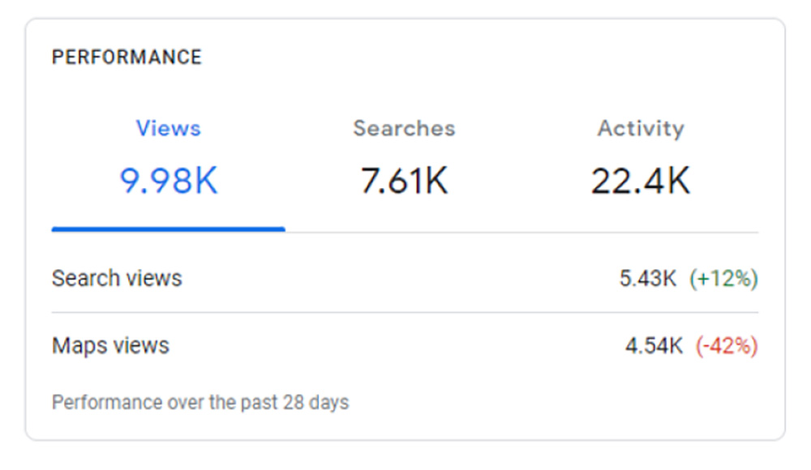Click the 4.54K maps views value
The image size is (811, 470).
point(654,346)
